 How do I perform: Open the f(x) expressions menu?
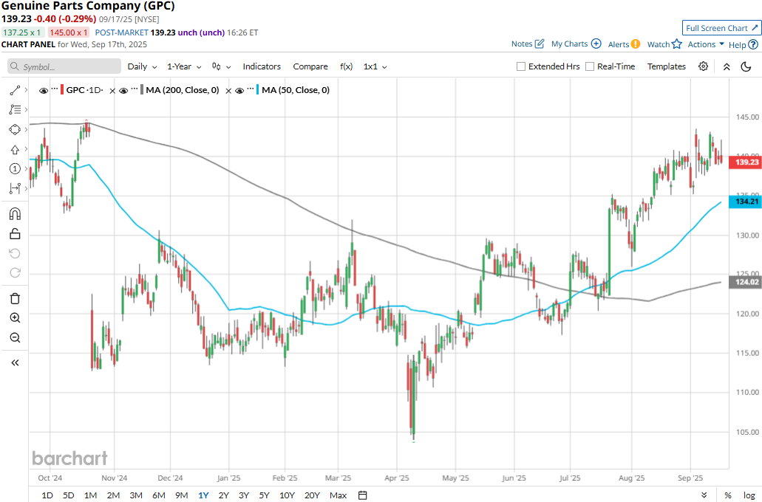[x=346, y=66]
